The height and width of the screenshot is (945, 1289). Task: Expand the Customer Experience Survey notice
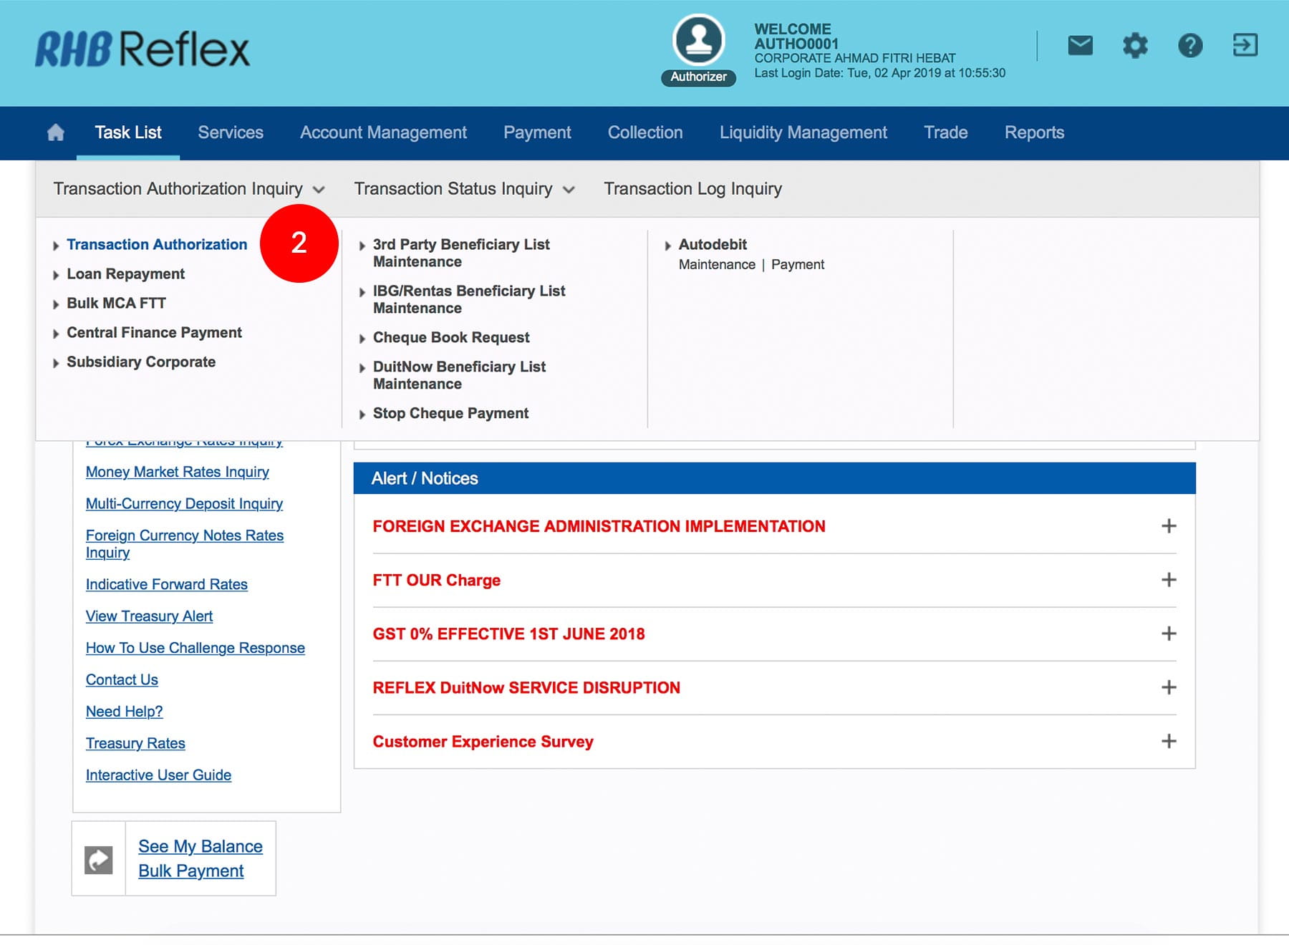[x=1168, y=741]
